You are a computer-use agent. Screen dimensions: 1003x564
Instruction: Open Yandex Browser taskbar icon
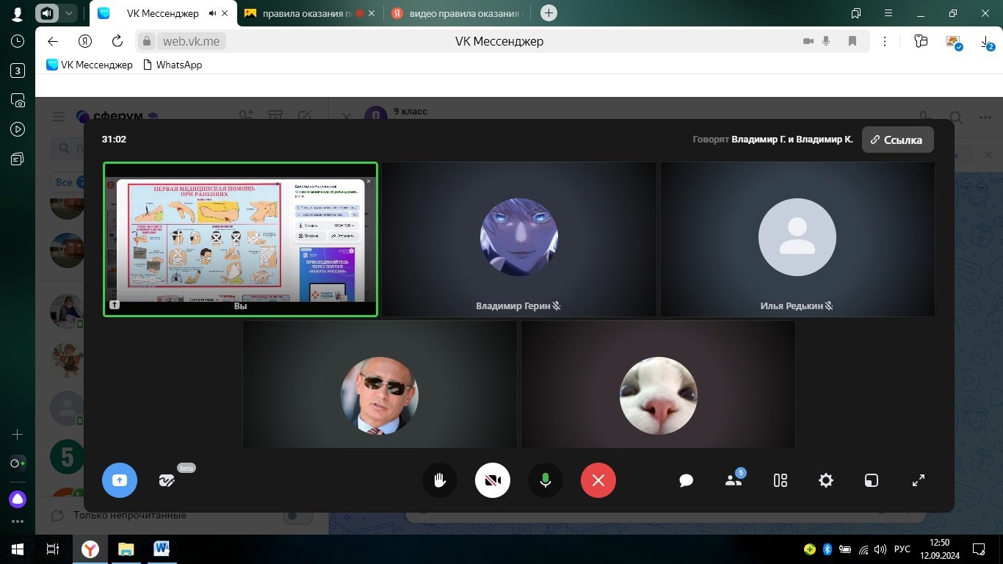[90, 549]
